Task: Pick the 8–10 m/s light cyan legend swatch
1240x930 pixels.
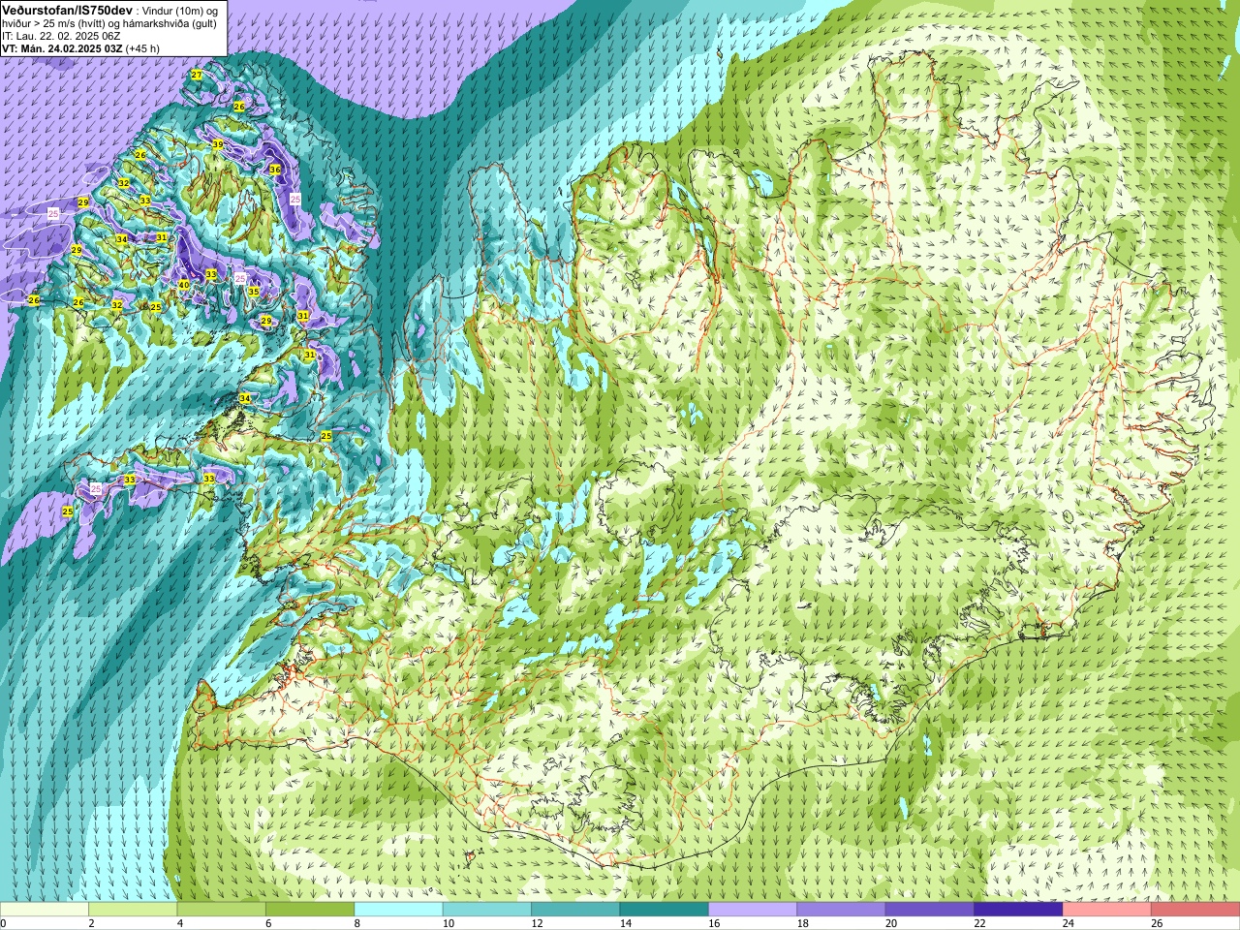Action: click(398, 910)
